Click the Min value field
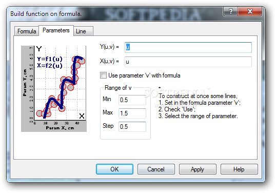 tap(132, 100)
